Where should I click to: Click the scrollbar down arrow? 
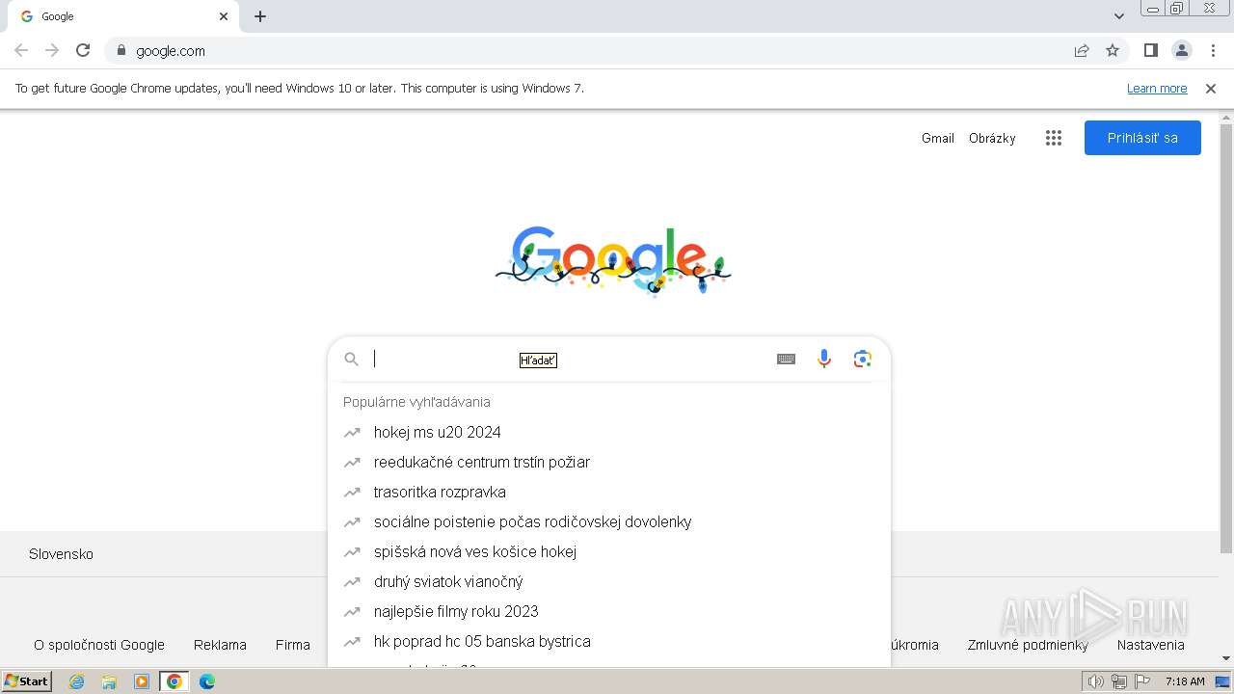click(x=1226, y=658)
